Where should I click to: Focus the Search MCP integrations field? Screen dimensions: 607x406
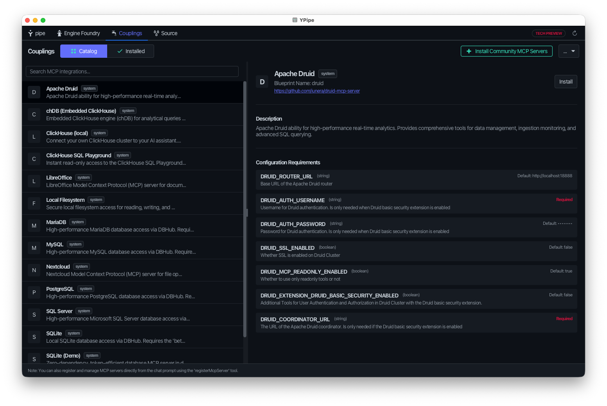pos(132,71)
